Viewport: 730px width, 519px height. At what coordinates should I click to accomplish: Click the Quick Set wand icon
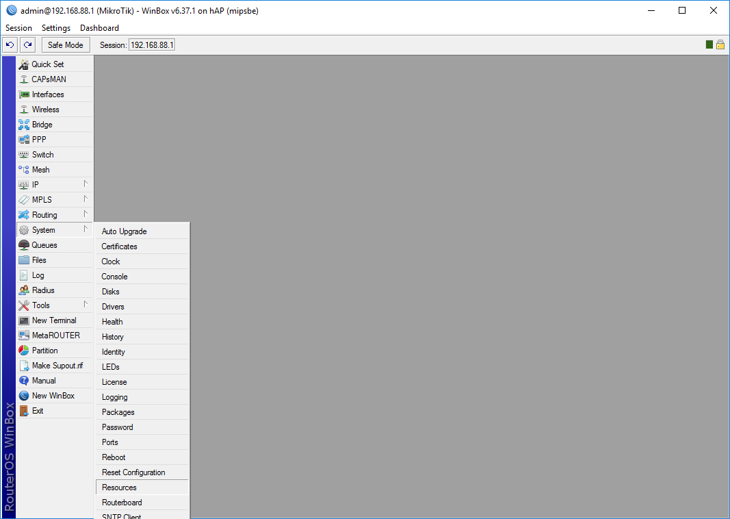[x=24, y=64]
